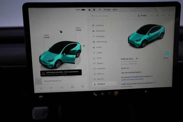Open notifications via the bell icon
The image size is (183, 122).
click(x=158, y=15)
